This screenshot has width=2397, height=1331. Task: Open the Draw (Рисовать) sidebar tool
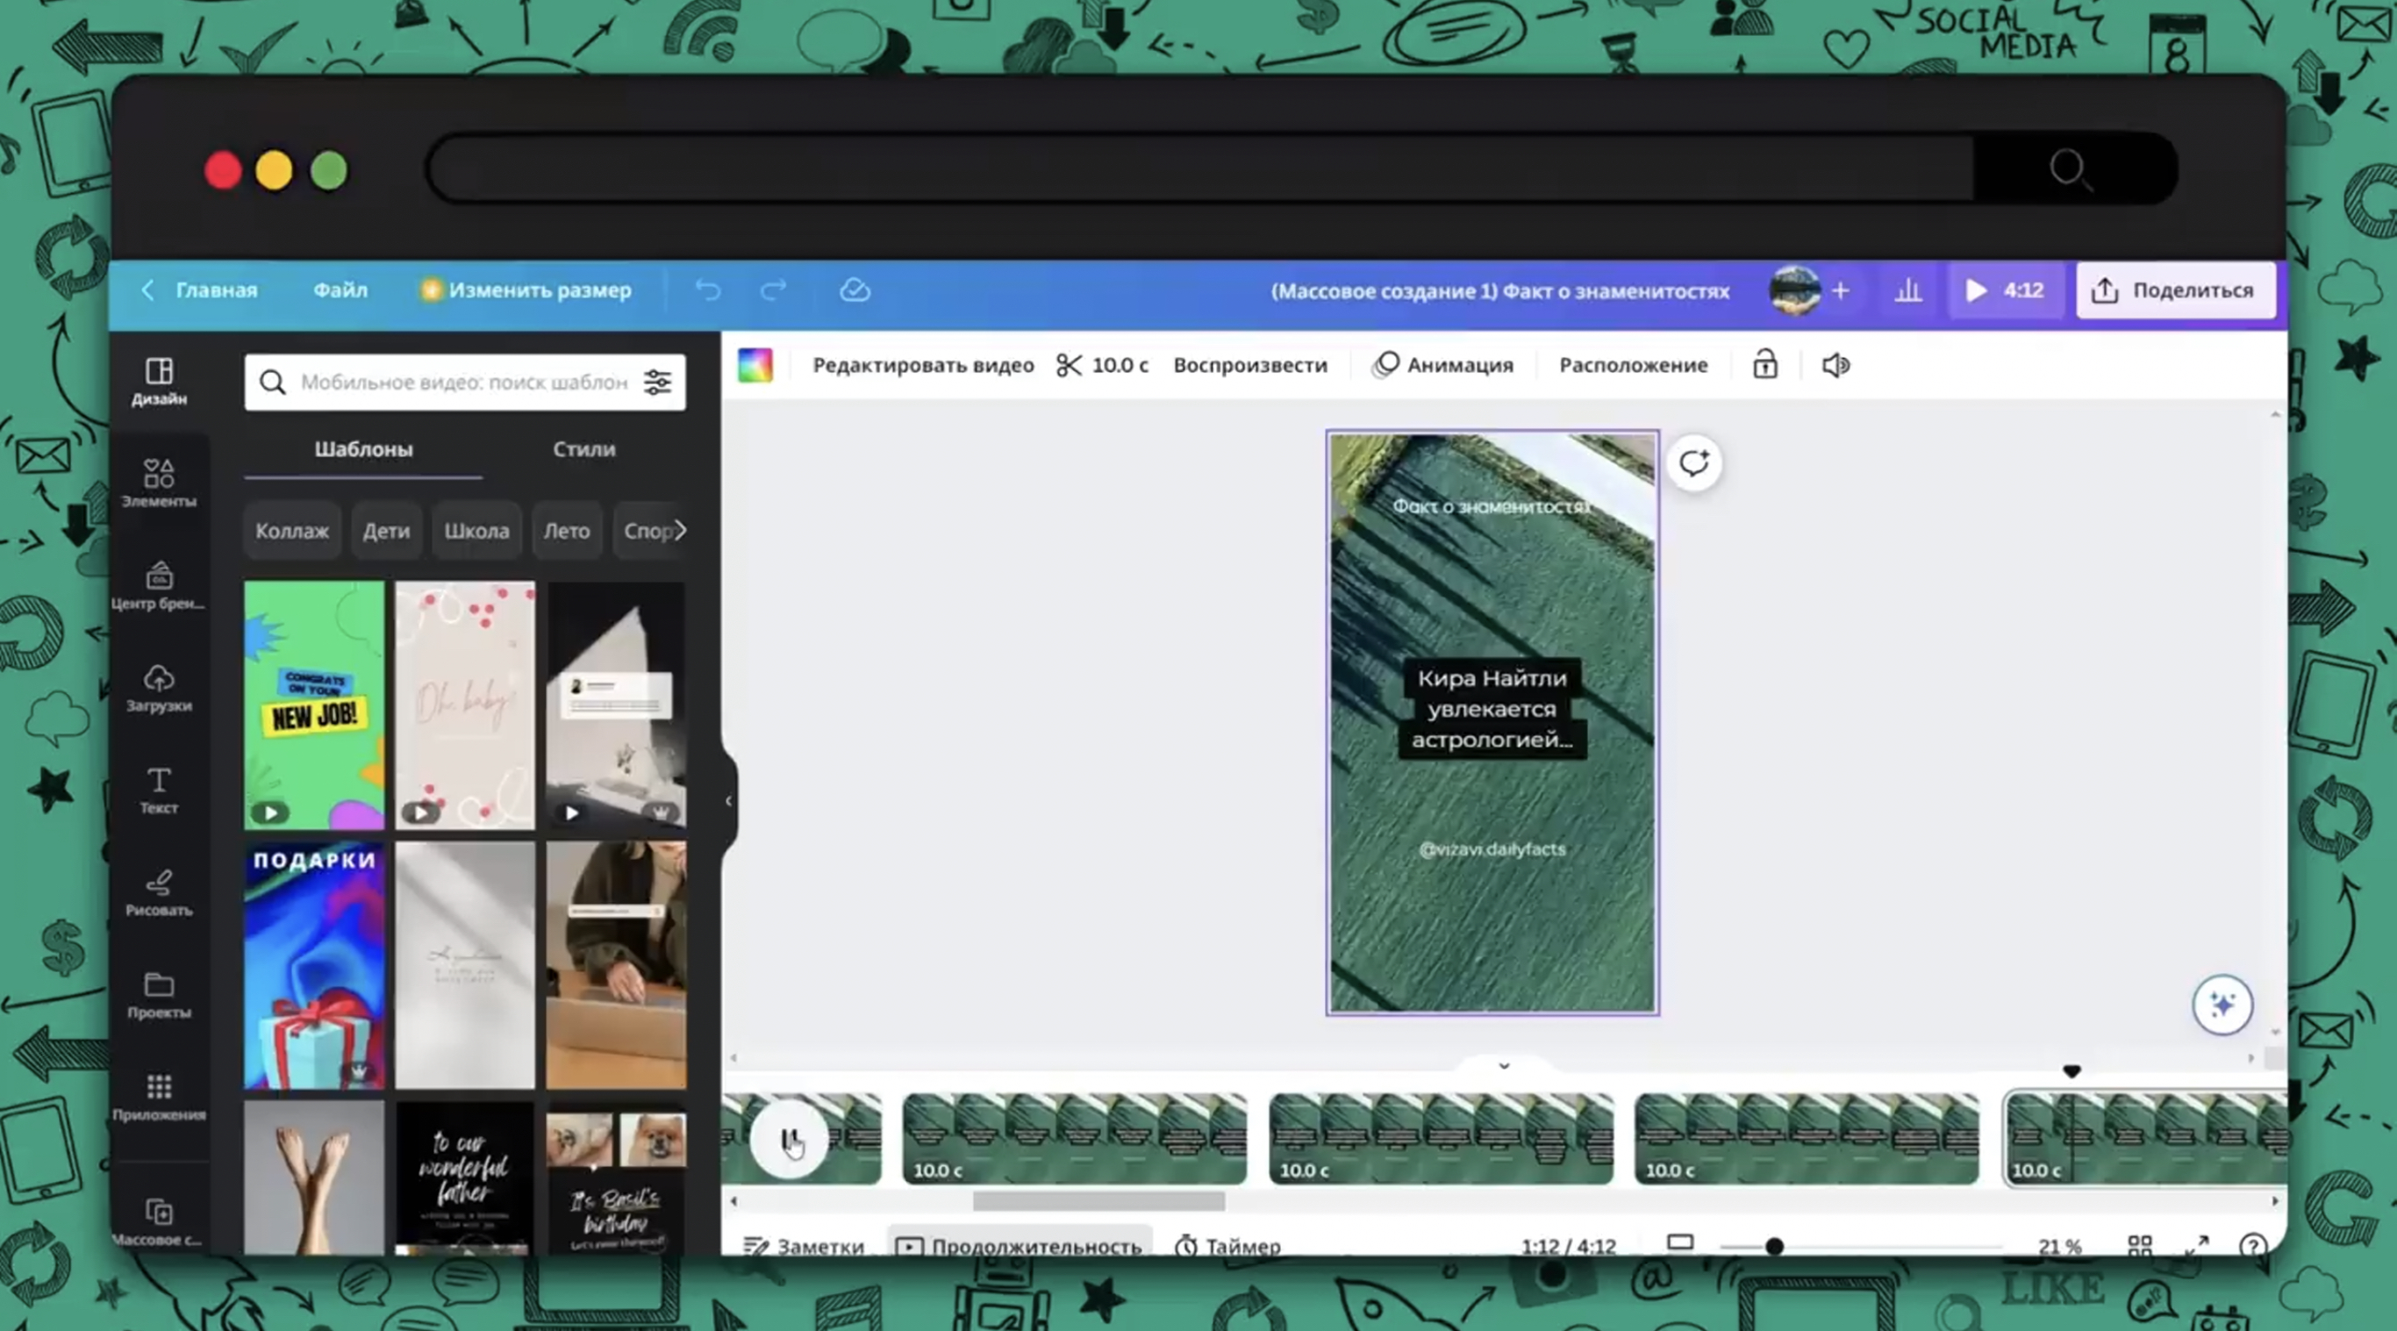coord(159,892)
